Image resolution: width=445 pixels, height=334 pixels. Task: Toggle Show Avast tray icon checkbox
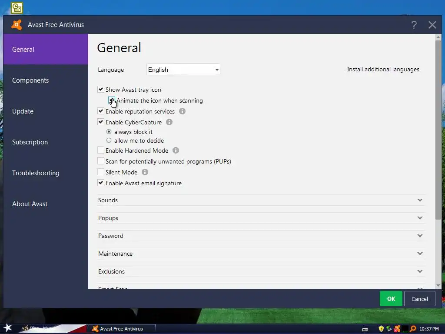pos(101,90)
